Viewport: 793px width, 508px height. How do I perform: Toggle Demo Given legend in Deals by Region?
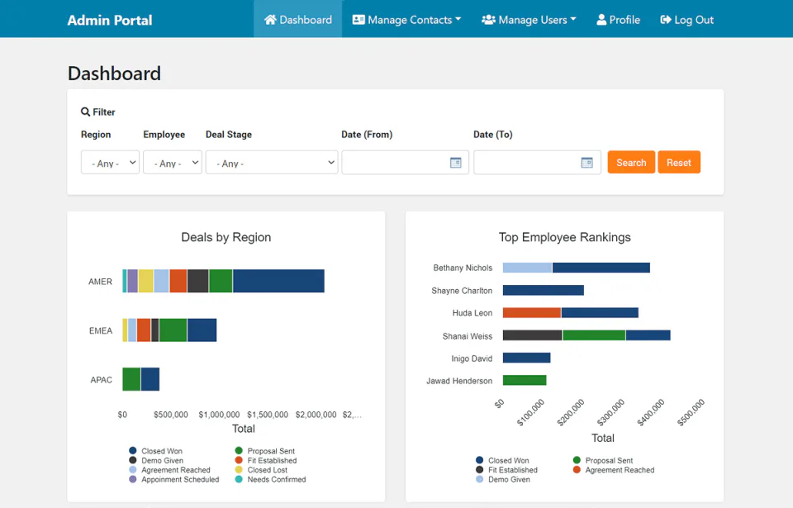(x=156, y=460)
